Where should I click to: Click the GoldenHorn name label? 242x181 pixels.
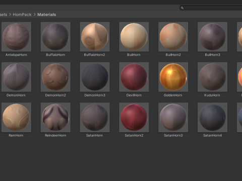click(173, 95)
